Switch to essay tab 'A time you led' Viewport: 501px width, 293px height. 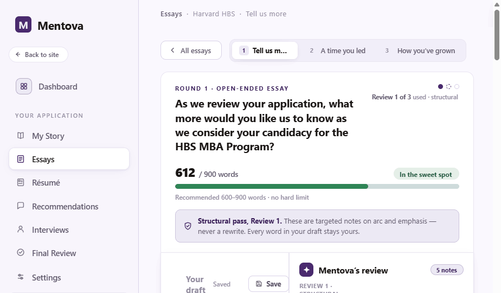coord(338,50)
